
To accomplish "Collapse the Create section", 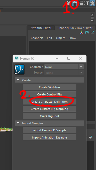I will [x=50, y=80].
